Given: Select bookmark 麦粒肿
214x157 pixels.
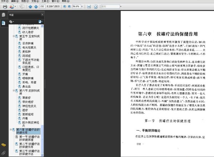Looking at the screenshot, I should tap(26, 52).
